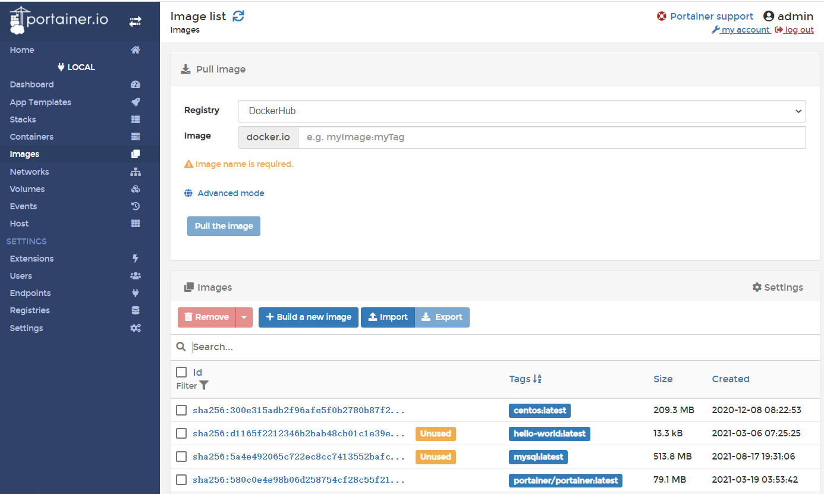Click the Advanced mode link
The height and width of the screenshot is (494, 824).
point(231,193)
